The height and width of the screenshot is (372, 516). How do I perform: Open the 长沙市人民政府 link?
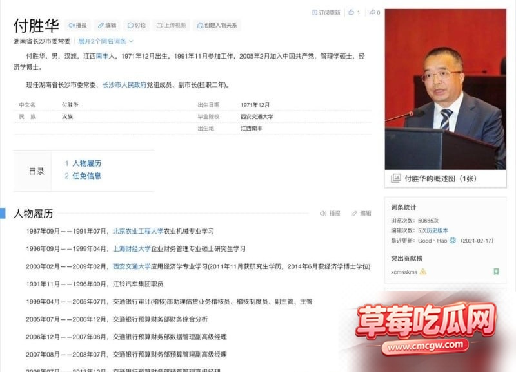click(124, 85)
